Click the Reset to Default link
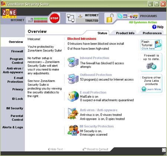167x156 pixels. coord(95,149)
